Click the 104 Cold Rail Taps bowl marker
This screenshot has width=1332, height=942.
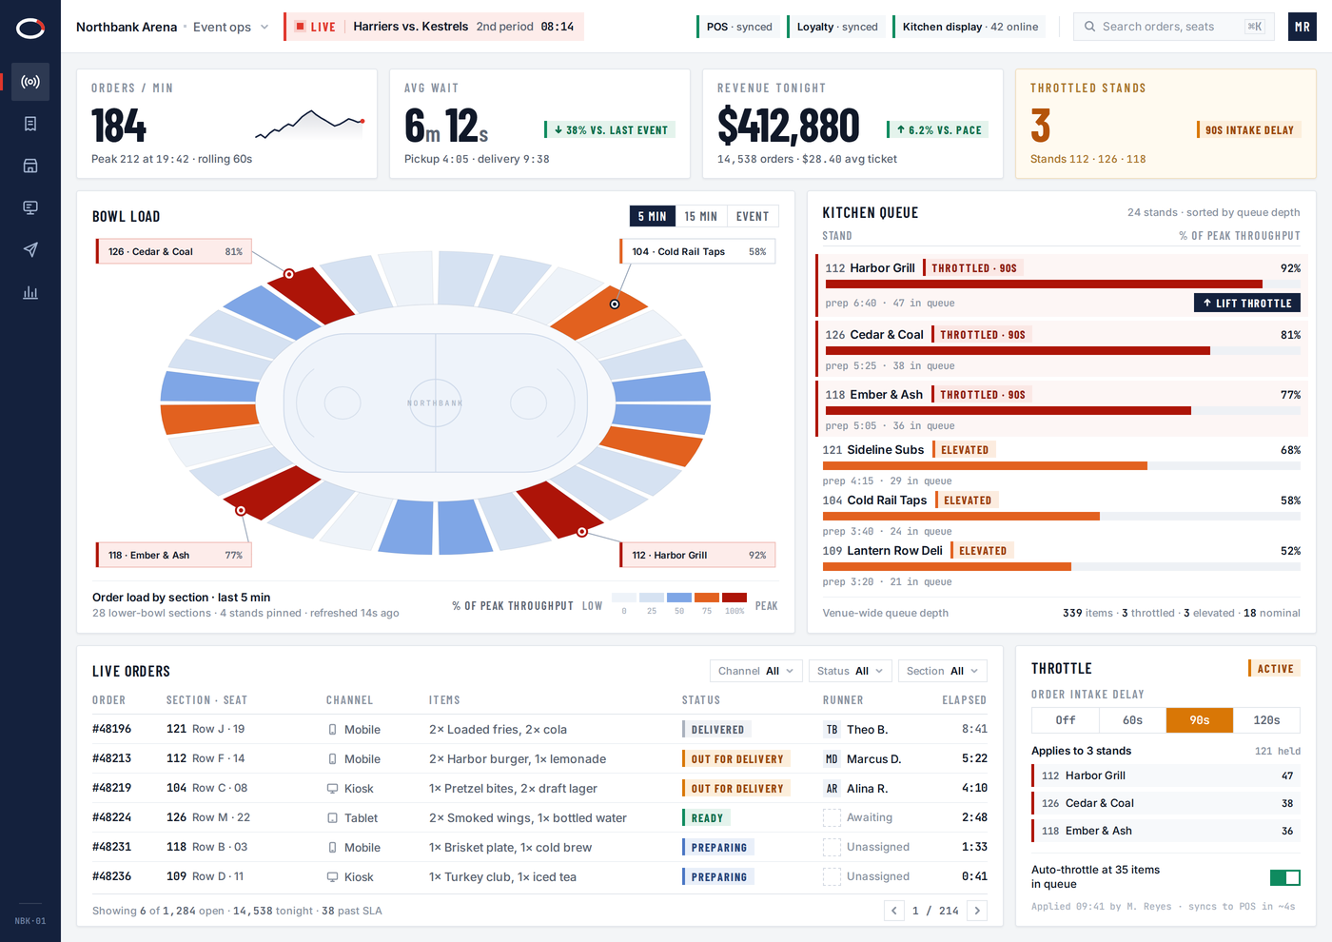(615, 304)
